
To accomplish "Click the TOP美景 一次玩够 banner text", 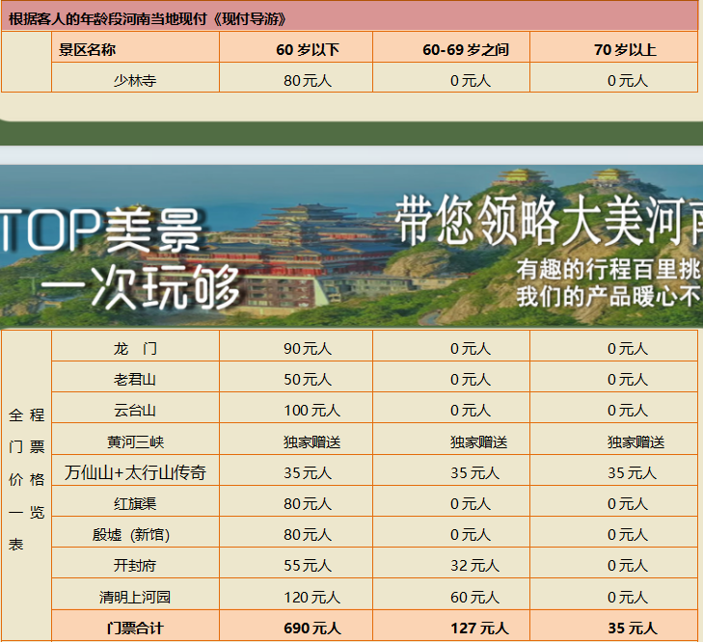I will pos(122,259).
